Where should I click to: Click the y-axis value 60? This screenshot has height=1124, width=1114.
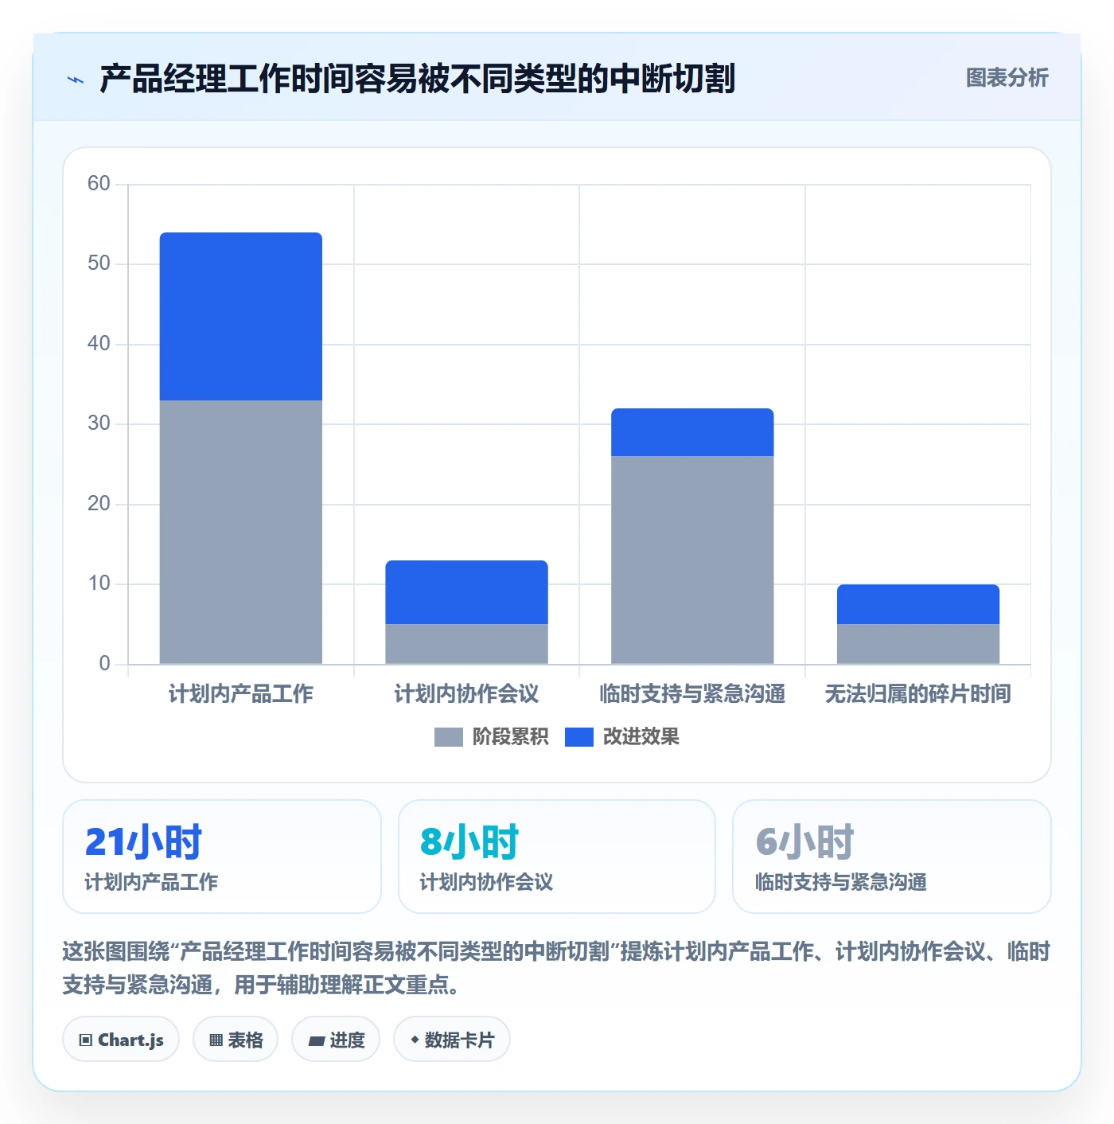pos(99,184)
